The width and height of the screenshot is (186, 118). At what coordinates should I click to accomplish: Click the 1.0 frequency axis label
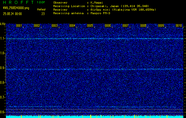tap(2, 53)
